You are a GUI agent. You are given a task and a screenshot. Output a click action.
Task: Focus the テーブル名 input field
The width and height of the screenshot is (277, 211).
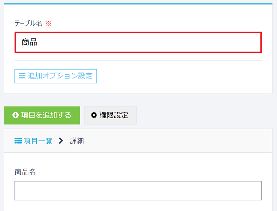click(x=138, y=43)
